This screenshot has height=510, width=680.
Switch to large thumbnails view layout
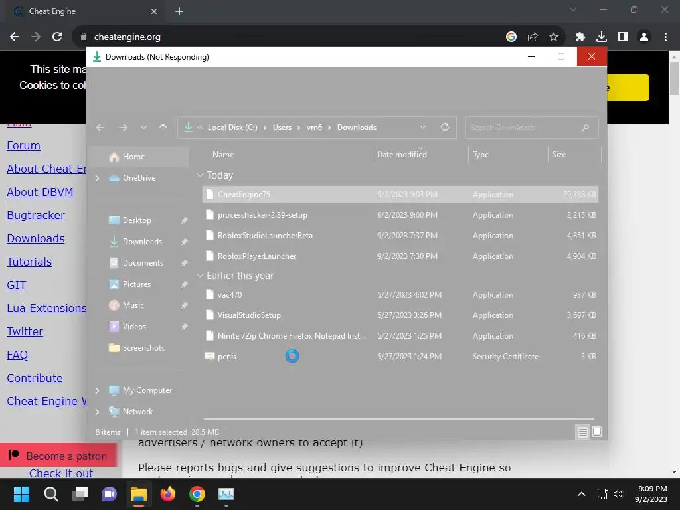coord(597,432)
